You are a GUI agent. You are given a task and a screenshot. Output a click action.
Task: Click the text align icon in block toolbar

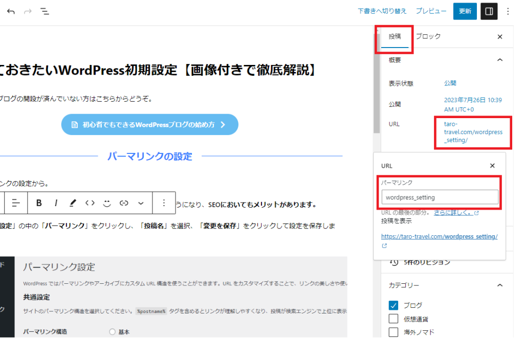point(16,202)
